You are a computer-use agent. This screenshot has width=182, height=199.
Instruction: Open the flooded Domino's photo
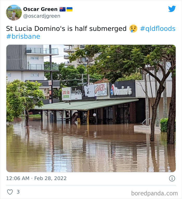pyautogui.click(x=91, y=108)
